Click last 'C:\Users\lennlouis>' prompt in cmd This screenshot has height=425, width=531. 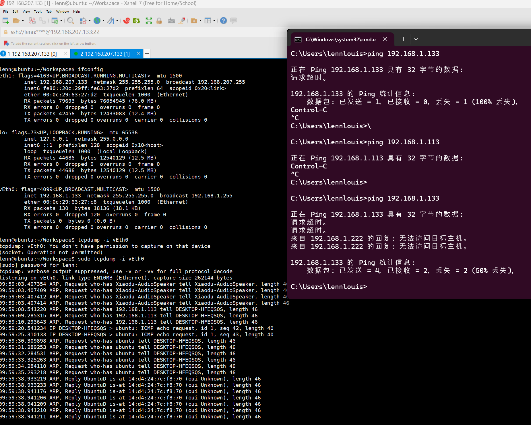tap(329, 287)
